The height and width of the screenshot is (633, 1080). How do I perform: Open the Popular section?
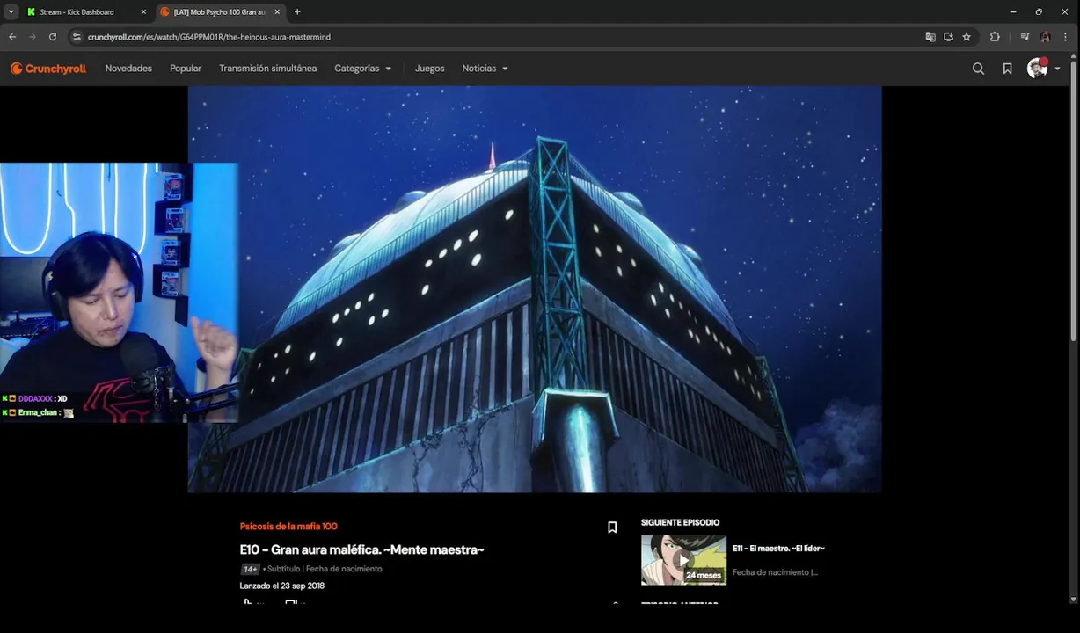[x=186, y=69]
